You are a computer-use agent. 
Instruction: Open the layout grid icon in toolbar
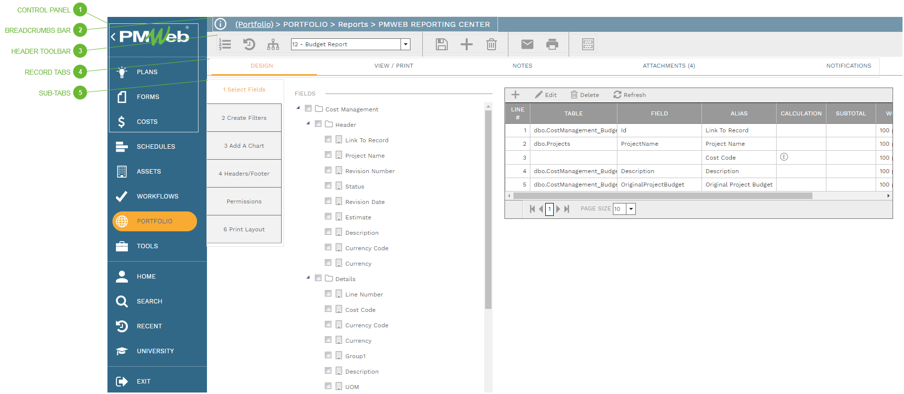(588, 44)
